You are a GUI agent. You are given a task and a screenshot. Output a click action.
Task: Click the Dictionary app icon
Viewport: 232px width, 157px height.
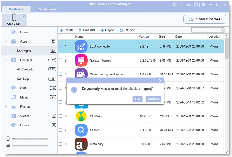coord(81,144)
